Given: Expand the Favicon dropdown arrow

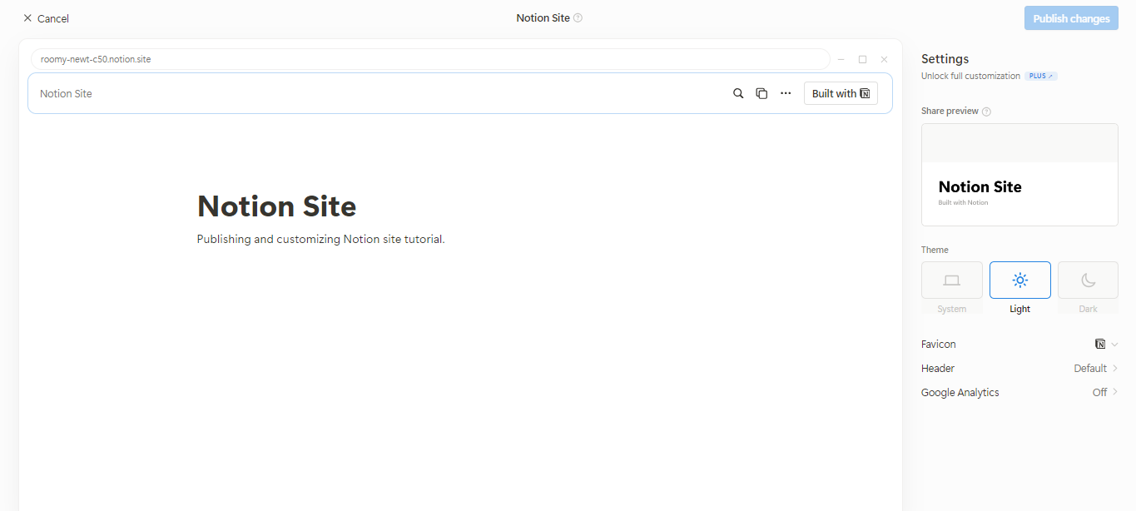Looking at the screenshot, I should coord(1115,345).
